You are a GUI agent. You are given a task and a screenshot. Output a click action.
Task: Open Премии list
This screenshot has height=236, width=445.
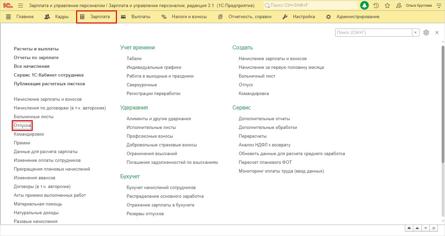tap(22, 143)
